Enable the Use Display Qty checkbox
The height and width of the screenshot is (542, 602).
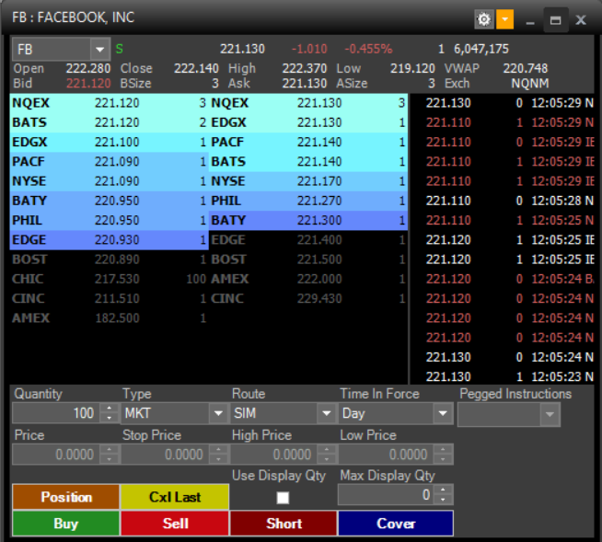[x=283, y=498]
